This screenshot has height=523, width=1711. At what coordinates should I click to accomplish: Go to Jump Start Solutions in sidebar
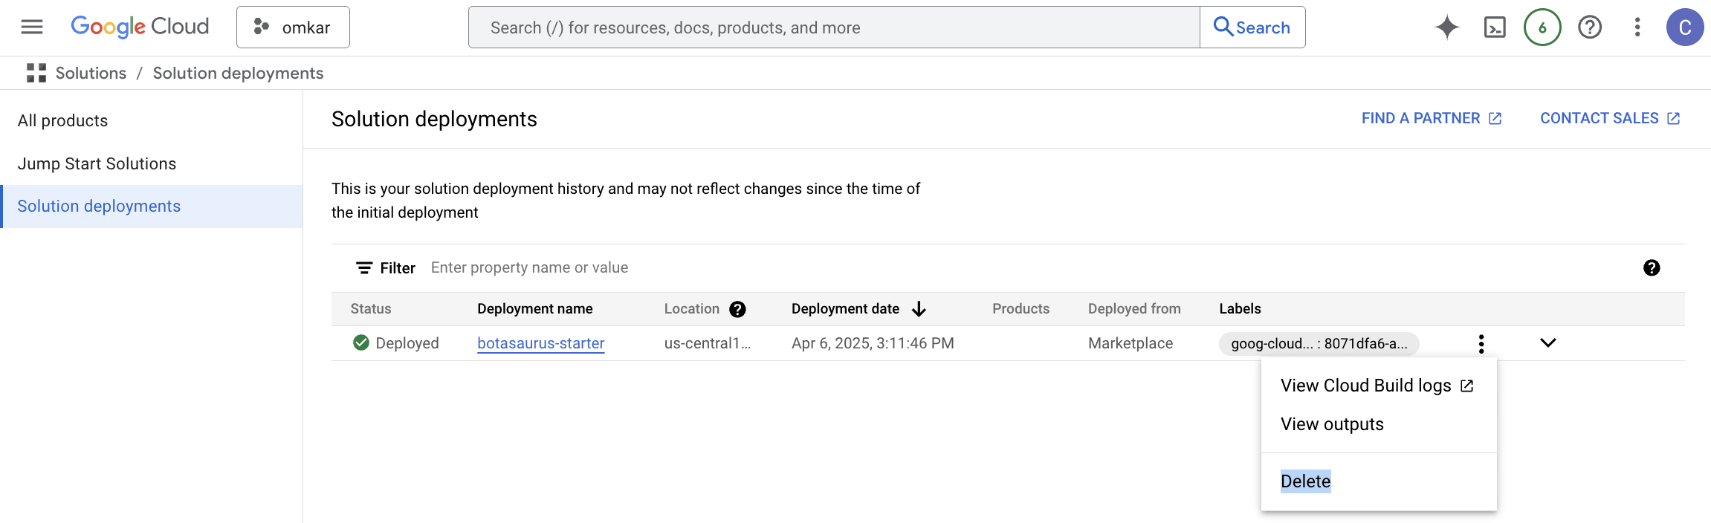97,163
